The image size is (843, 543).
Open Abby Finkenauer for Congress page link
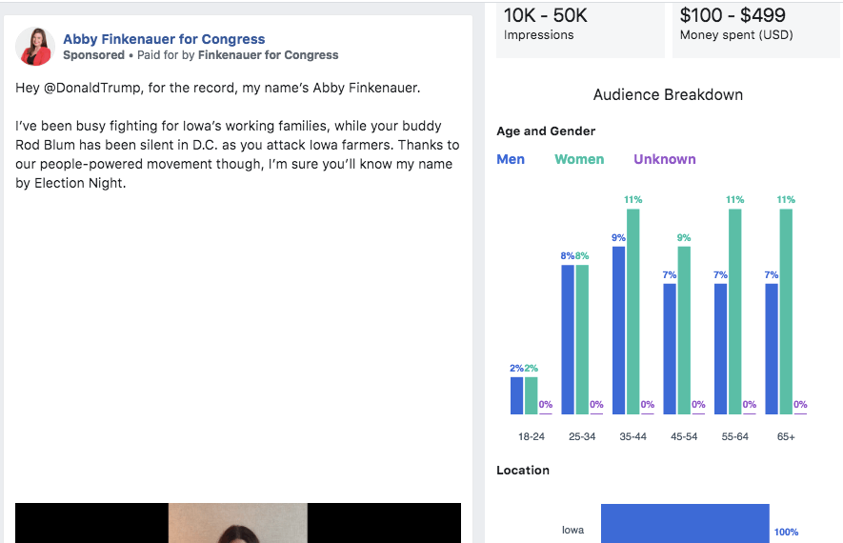pyautogui.click(x=164, y=39)
